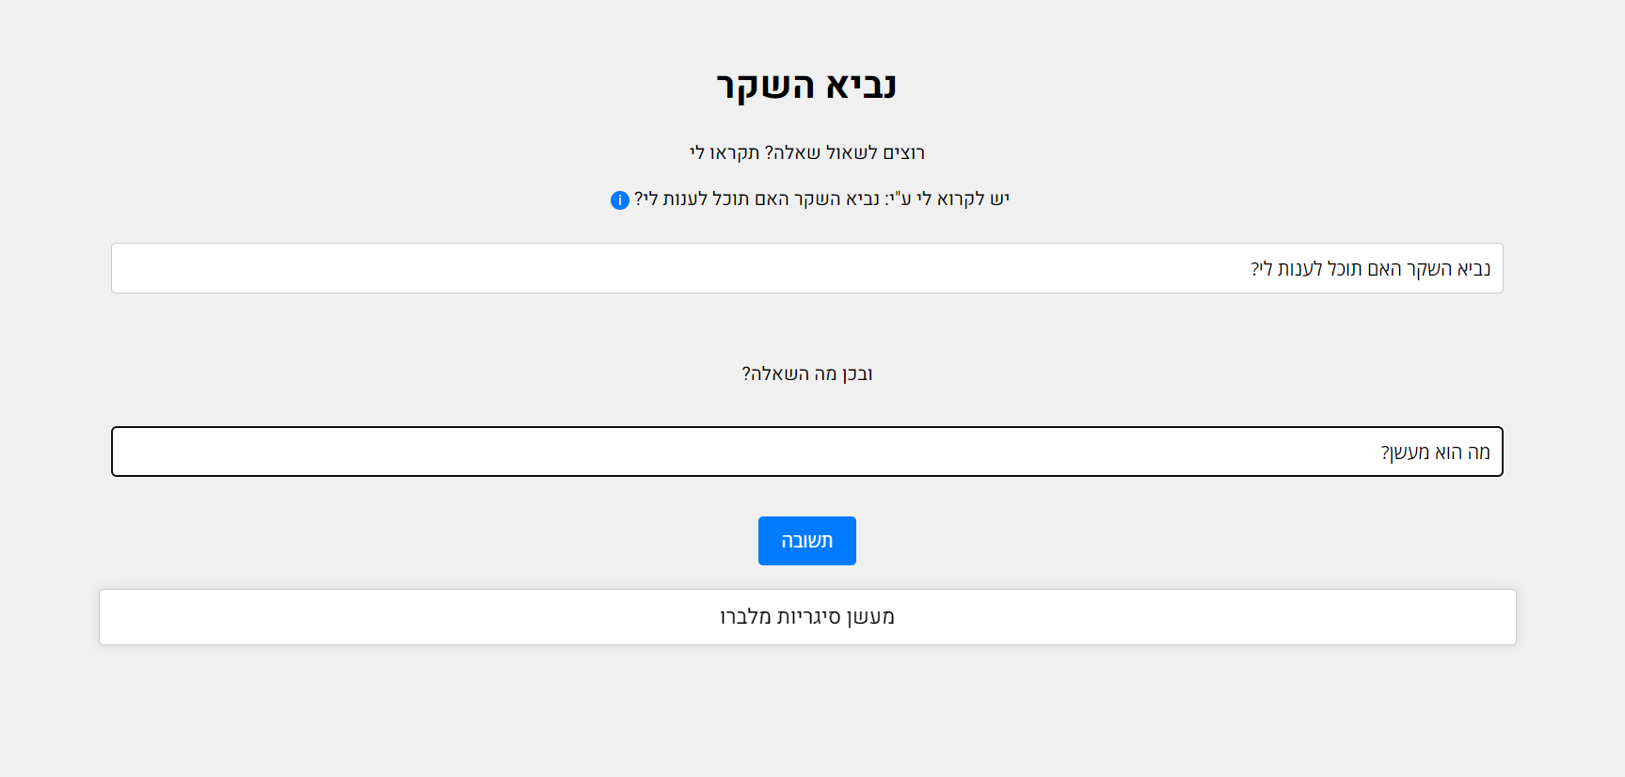Click the label ובכן מה השאלה?
The image size is (1625, 777).
[806, 373]
